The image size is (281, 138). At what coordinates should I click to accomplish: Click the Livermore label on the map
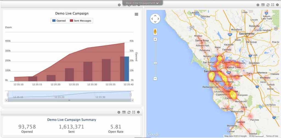coord(236,76)
